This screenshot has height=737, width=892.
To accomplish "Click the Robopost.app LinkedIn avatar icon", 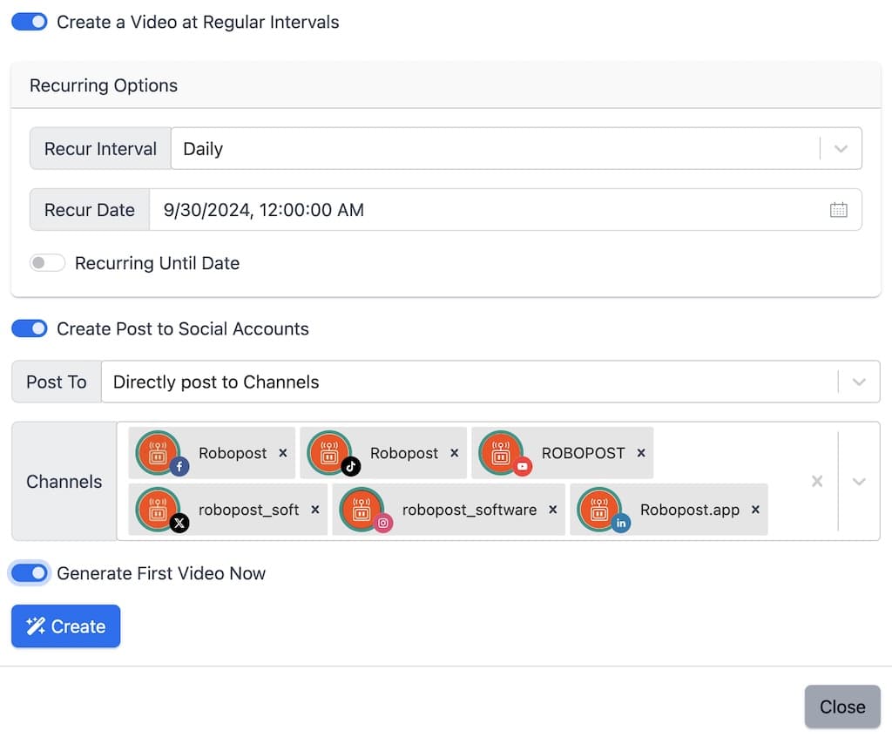I will 599,510.
